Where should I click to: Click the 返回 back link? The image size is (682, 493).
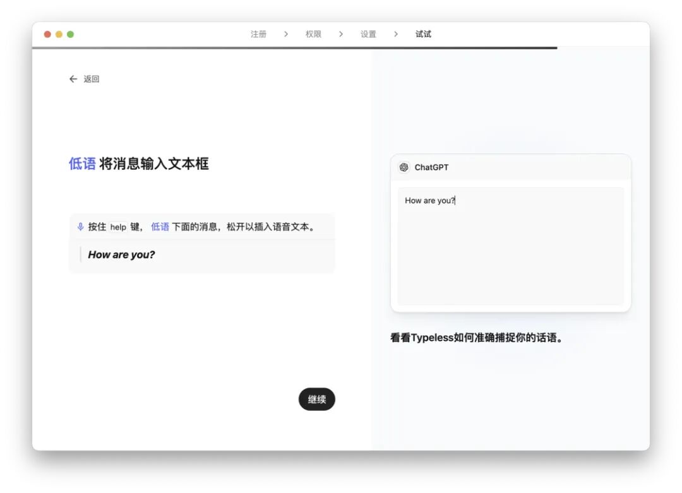[85, 79]
